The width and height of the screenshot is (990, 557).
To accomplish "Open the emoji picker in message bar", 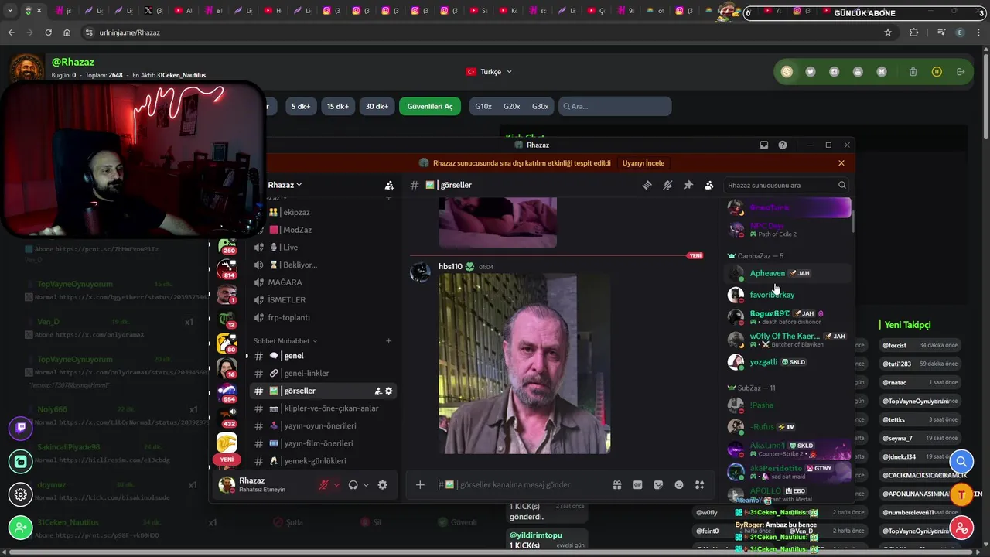I will 679,485.
